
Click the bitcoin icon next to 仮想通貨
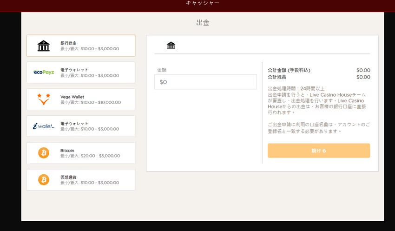(x=44, y=180)
